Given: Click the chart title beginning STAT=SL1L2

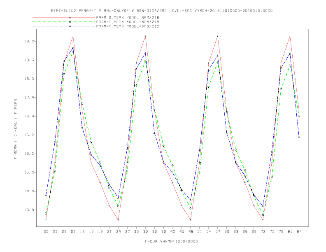Looking at the screenshot, I should point(161,11).
